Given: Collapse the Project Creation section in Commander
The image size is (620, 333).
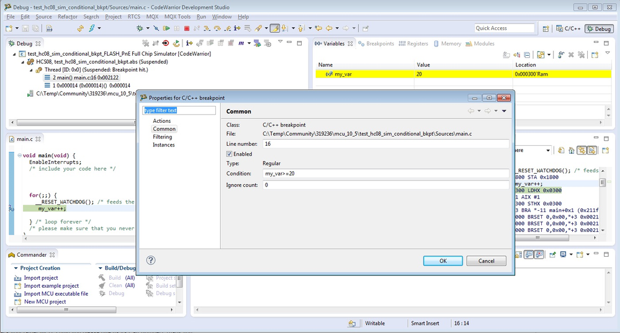Looking at the screenshot, I should pos(16,269).
